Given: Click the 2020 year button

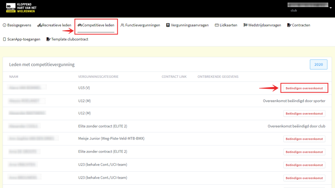Looking at the screenshot, I should click(x=319, y=64).
